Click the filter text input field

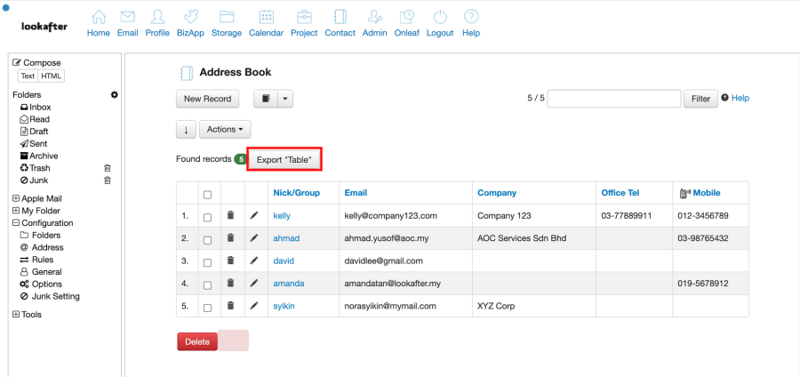(613, 99)
